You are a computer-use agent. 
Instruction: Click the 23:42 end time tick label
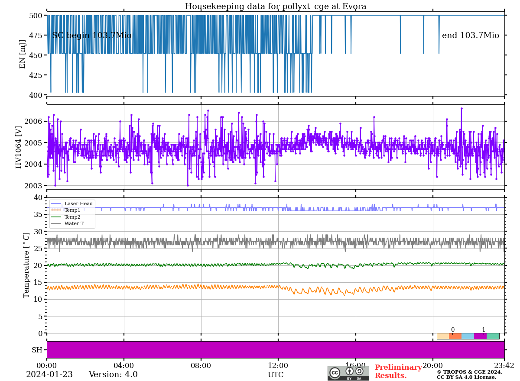504,365
